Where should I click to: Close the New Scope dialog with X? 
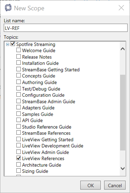pyautogui.click(x=121, y=8)
